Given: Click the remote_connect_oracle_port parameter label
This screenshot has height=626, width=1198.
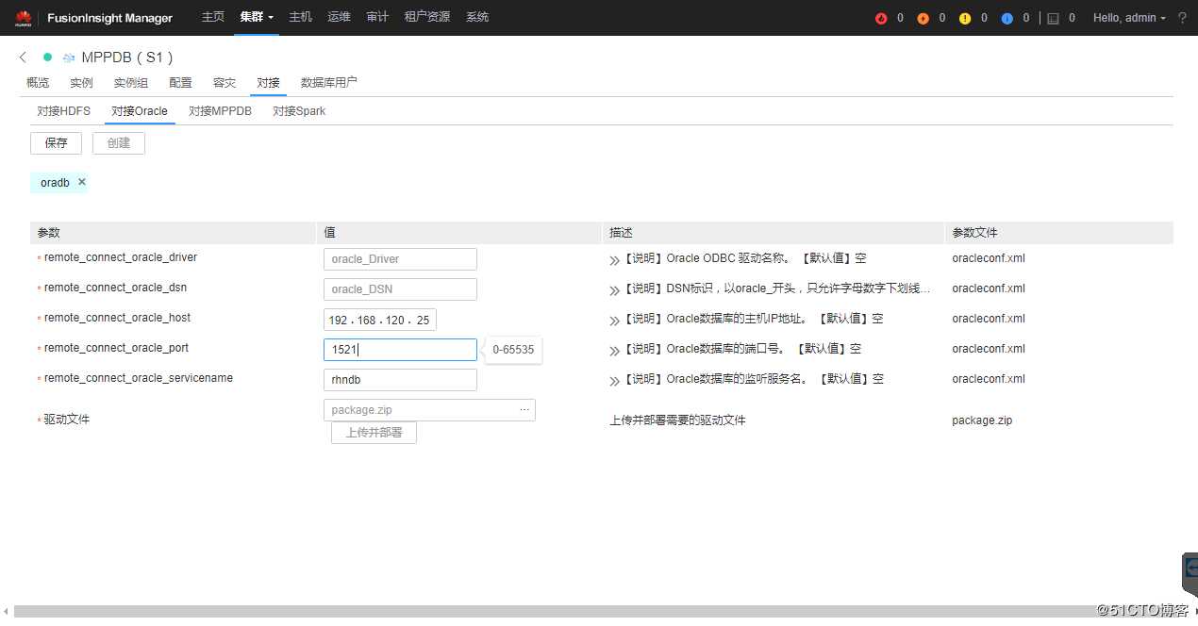Looking at the screenshot, I should click(116, 348).
